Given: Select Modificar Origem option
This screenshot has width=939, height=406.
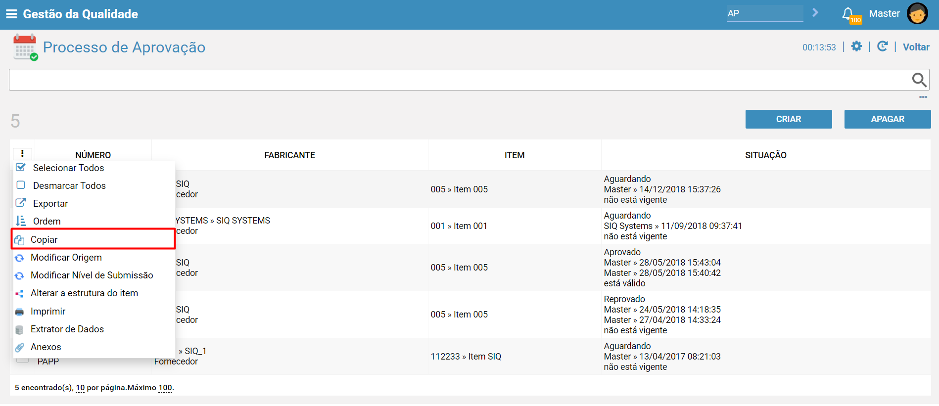Looking at the screenshot, I should point(66,257).
